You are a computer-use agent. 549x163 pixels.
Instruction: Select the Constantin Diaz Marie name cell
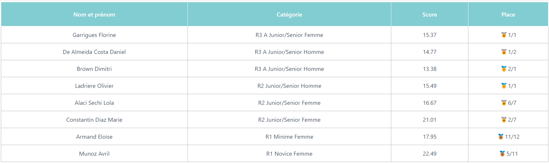94,120
